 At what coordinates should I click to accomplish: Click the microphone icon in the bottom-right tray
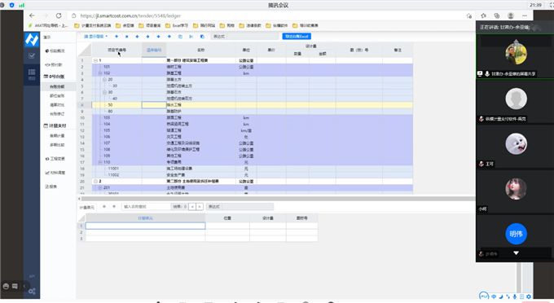tap(514, 296)
